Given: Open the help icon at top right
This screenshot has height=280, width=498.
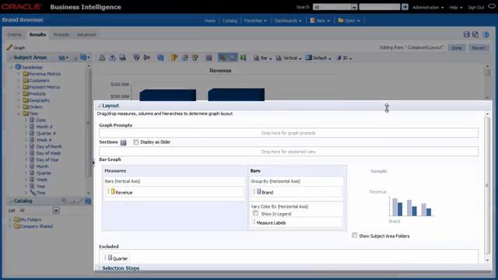Looking at the screenshot, I should [486, 34].
